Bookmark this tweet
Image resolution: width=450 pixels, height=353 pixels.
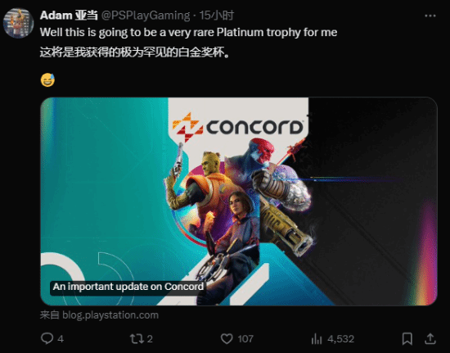pyautogui.click(x=407, y=338)
